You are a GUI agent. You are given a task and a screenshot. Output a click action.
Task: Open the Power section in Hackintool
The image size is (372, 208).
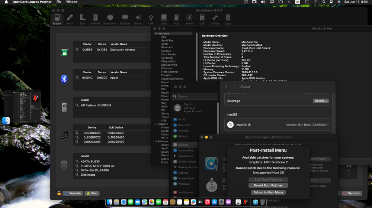189,19
